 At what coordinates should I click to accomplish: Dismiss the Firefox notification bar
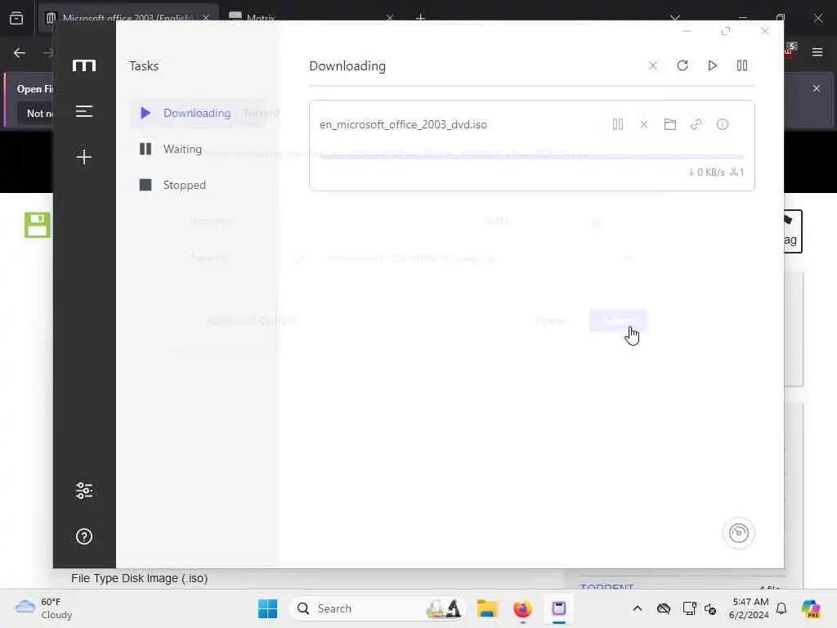click(817, 88)
